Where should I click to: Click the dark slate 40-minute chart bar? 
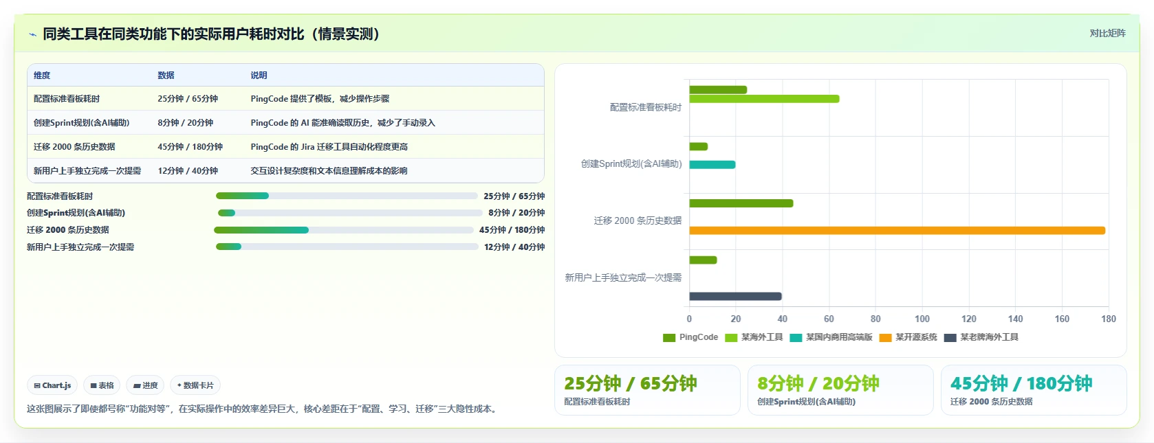click(735, 297)
